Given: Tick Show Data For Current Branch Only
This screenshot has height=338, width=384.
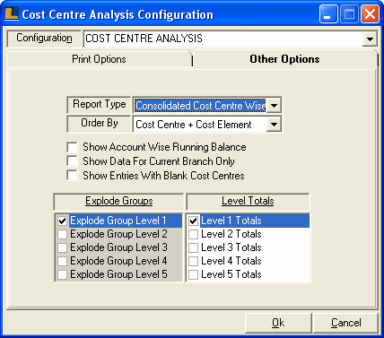Looking at the screenshot, I should pos(72,161).
